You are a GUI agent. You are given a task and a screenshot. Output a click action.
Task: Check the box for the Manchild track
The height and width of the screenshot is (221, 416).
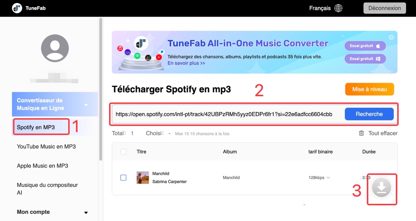click(x=124, y=177)
